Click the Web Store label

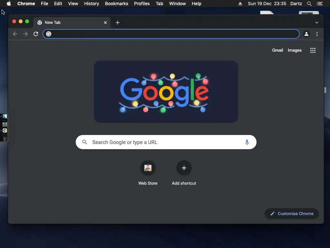[148, 183]
